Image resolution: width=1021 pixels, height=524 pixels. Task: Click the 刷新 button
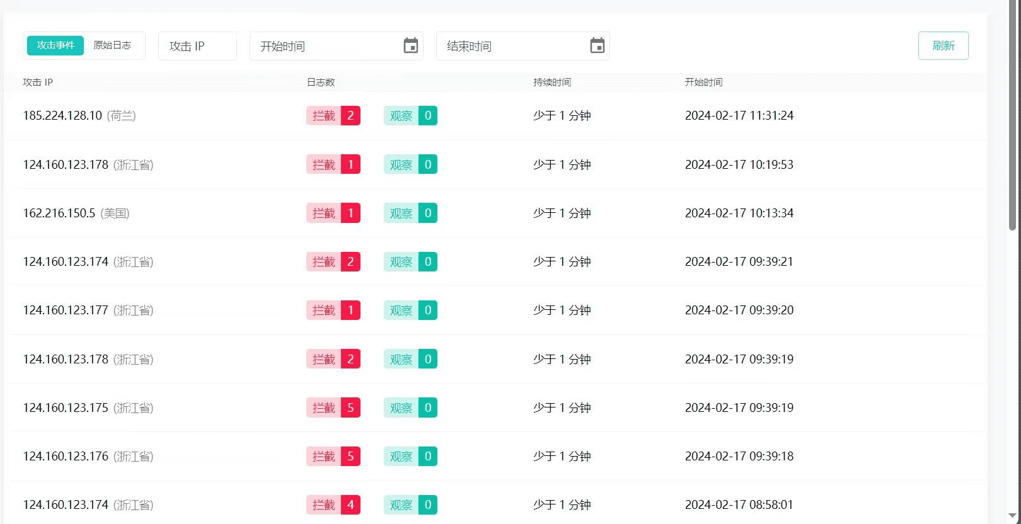[x=943, y=46]
